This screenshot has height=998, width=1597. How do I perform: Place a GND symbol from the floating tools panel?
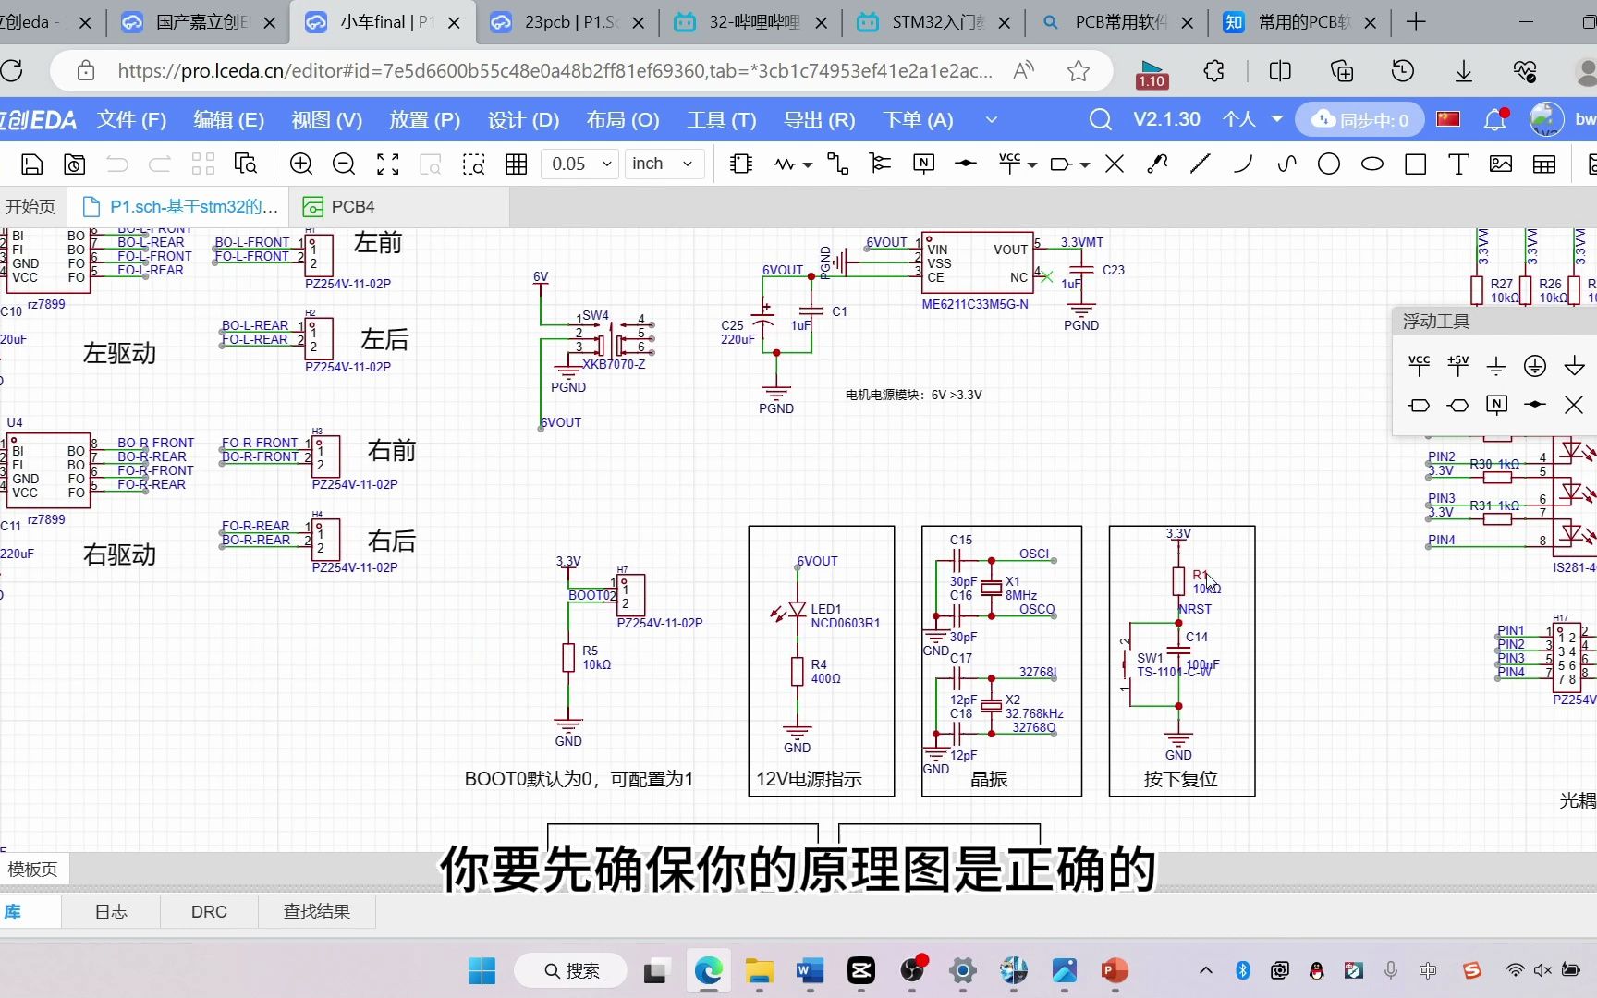click(1496, 366)
